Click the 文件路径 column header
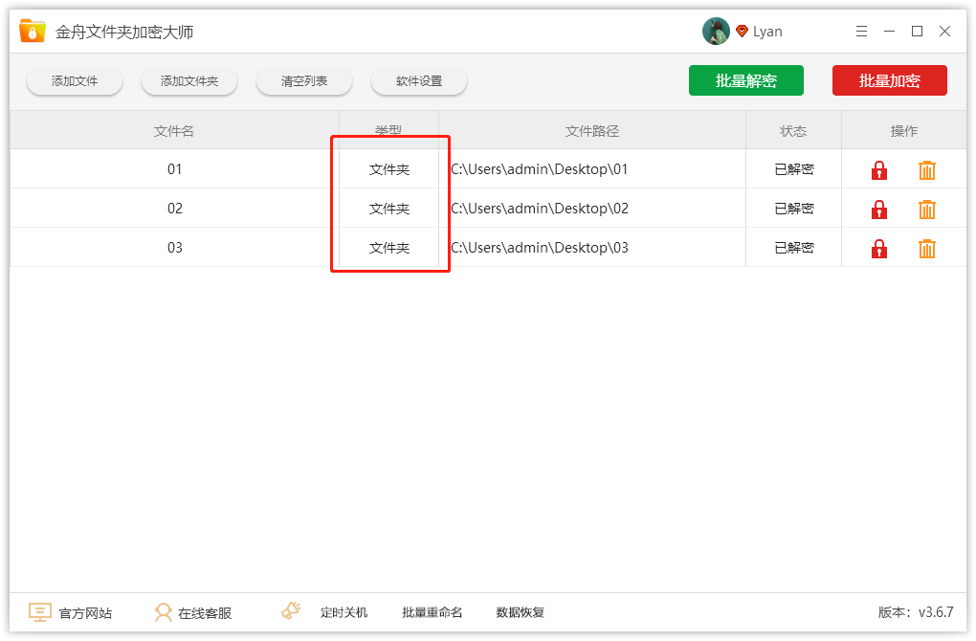The image size is (976, 641). point(592,131)
